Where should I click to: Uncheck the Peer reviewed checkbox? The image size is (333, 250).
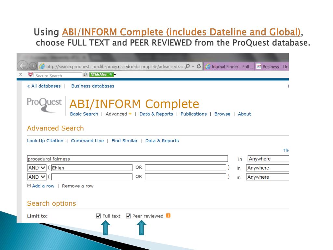point(128,216)
